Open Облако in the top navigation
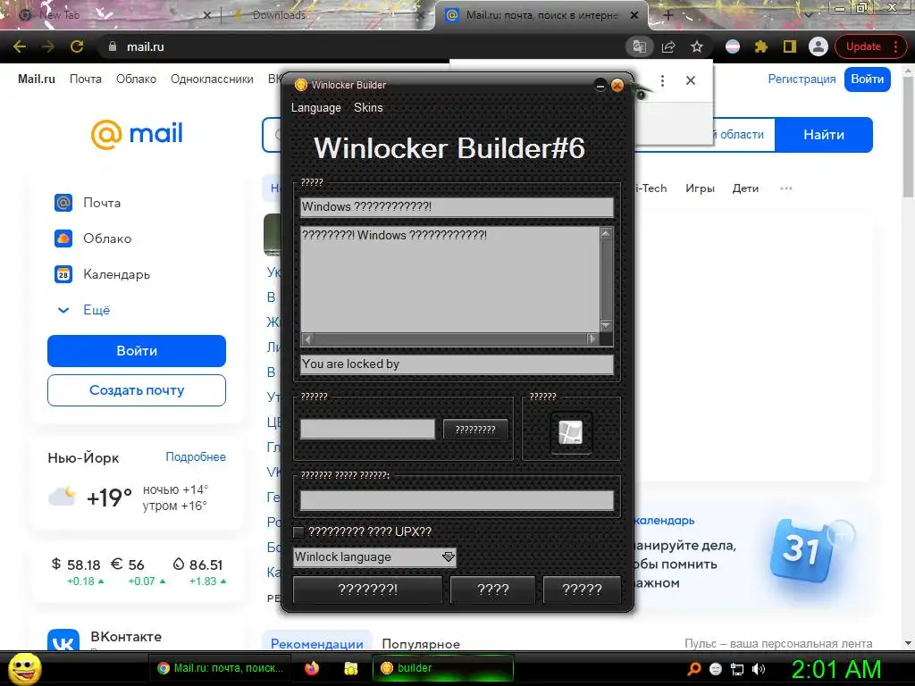Screen dimensions: 915x686 136,79
